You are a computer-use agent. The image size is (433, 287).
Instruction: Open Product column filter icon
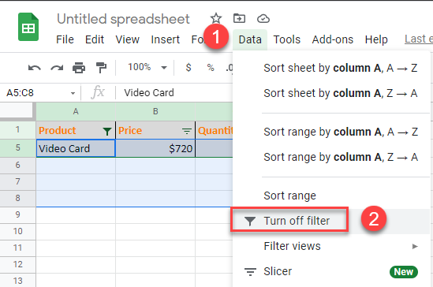pos(106,132)
